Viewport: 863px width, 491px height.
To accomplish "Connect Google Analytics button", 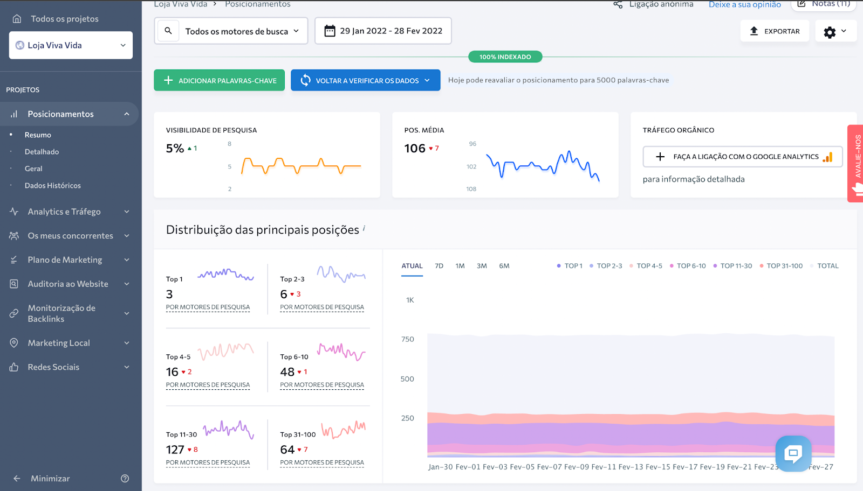I will click(743, 157).
